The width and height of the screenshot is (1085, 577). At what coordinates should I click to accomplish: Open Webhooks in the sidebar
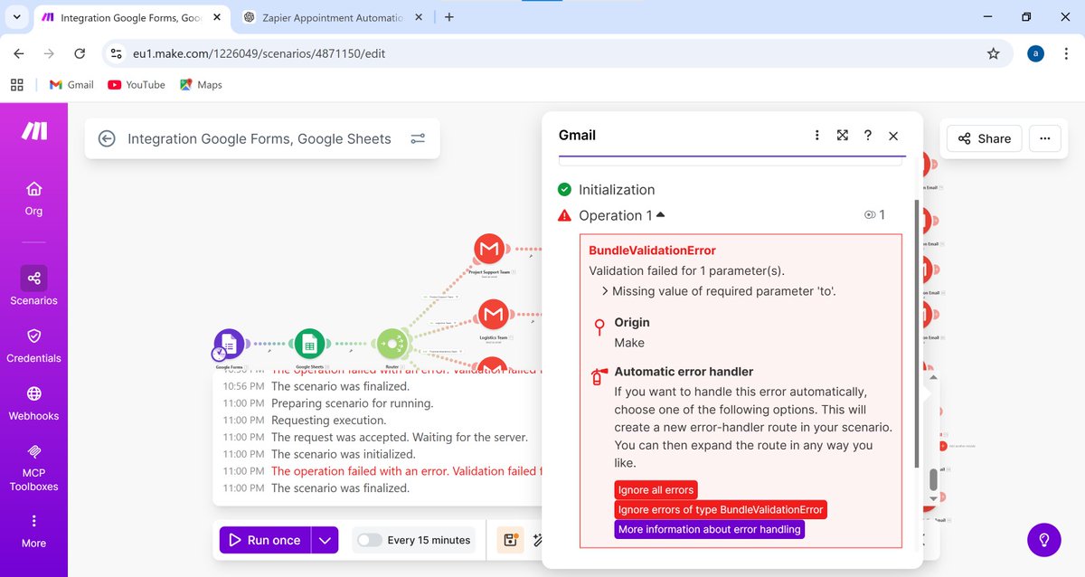point(33,402)
